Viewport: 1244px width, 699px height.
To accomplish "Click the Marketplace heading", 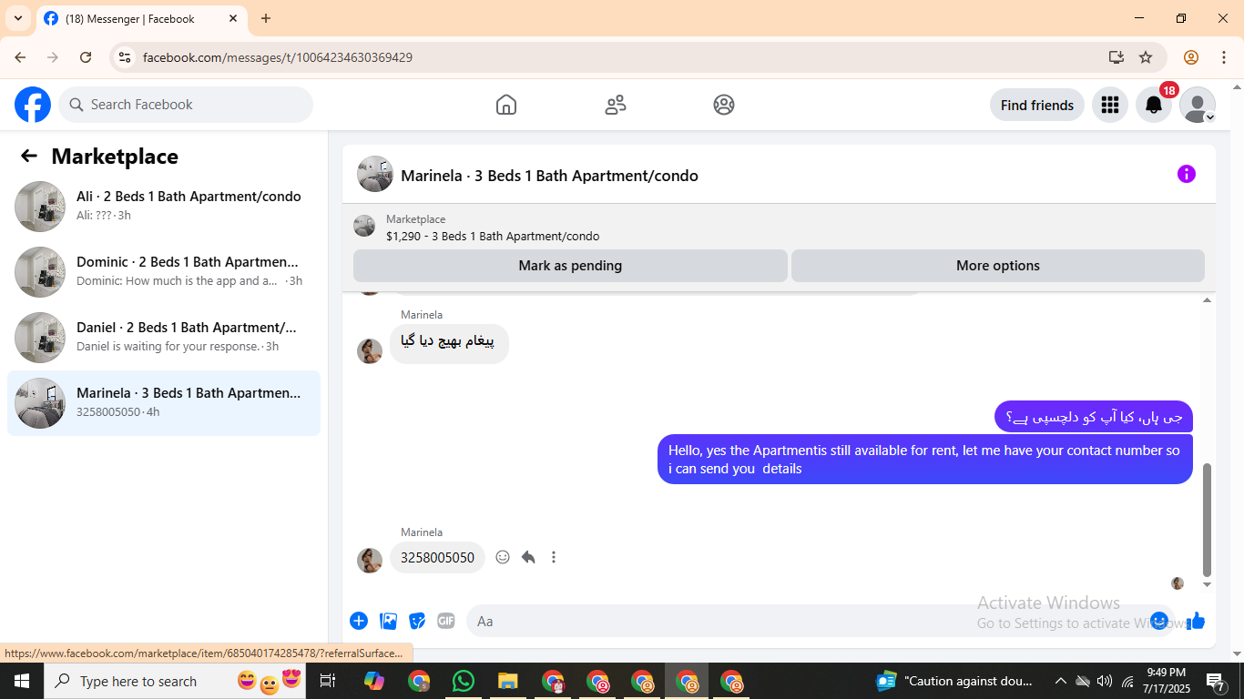I will coord(115,156).
